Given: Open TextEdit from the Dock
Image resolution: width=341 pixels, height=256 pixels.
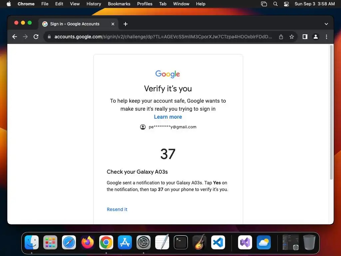Looking at the screenshot, I should click(162, 242).
